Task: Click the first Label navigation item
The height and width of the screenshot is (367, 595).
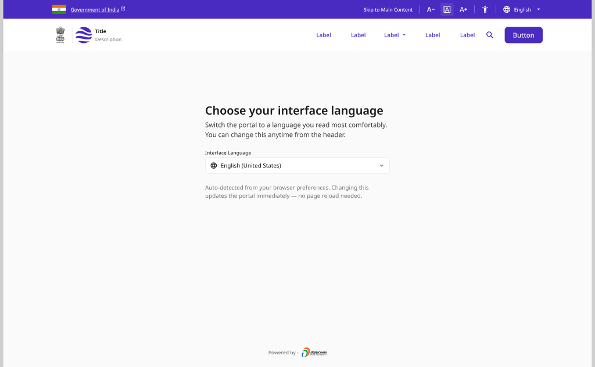Action: 324,35
